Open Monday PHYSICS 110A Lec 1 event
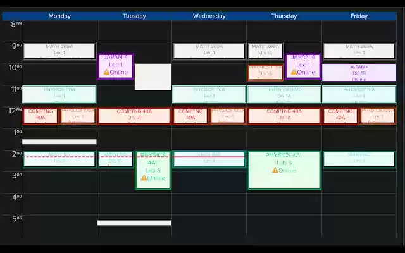 click(59, 94)
